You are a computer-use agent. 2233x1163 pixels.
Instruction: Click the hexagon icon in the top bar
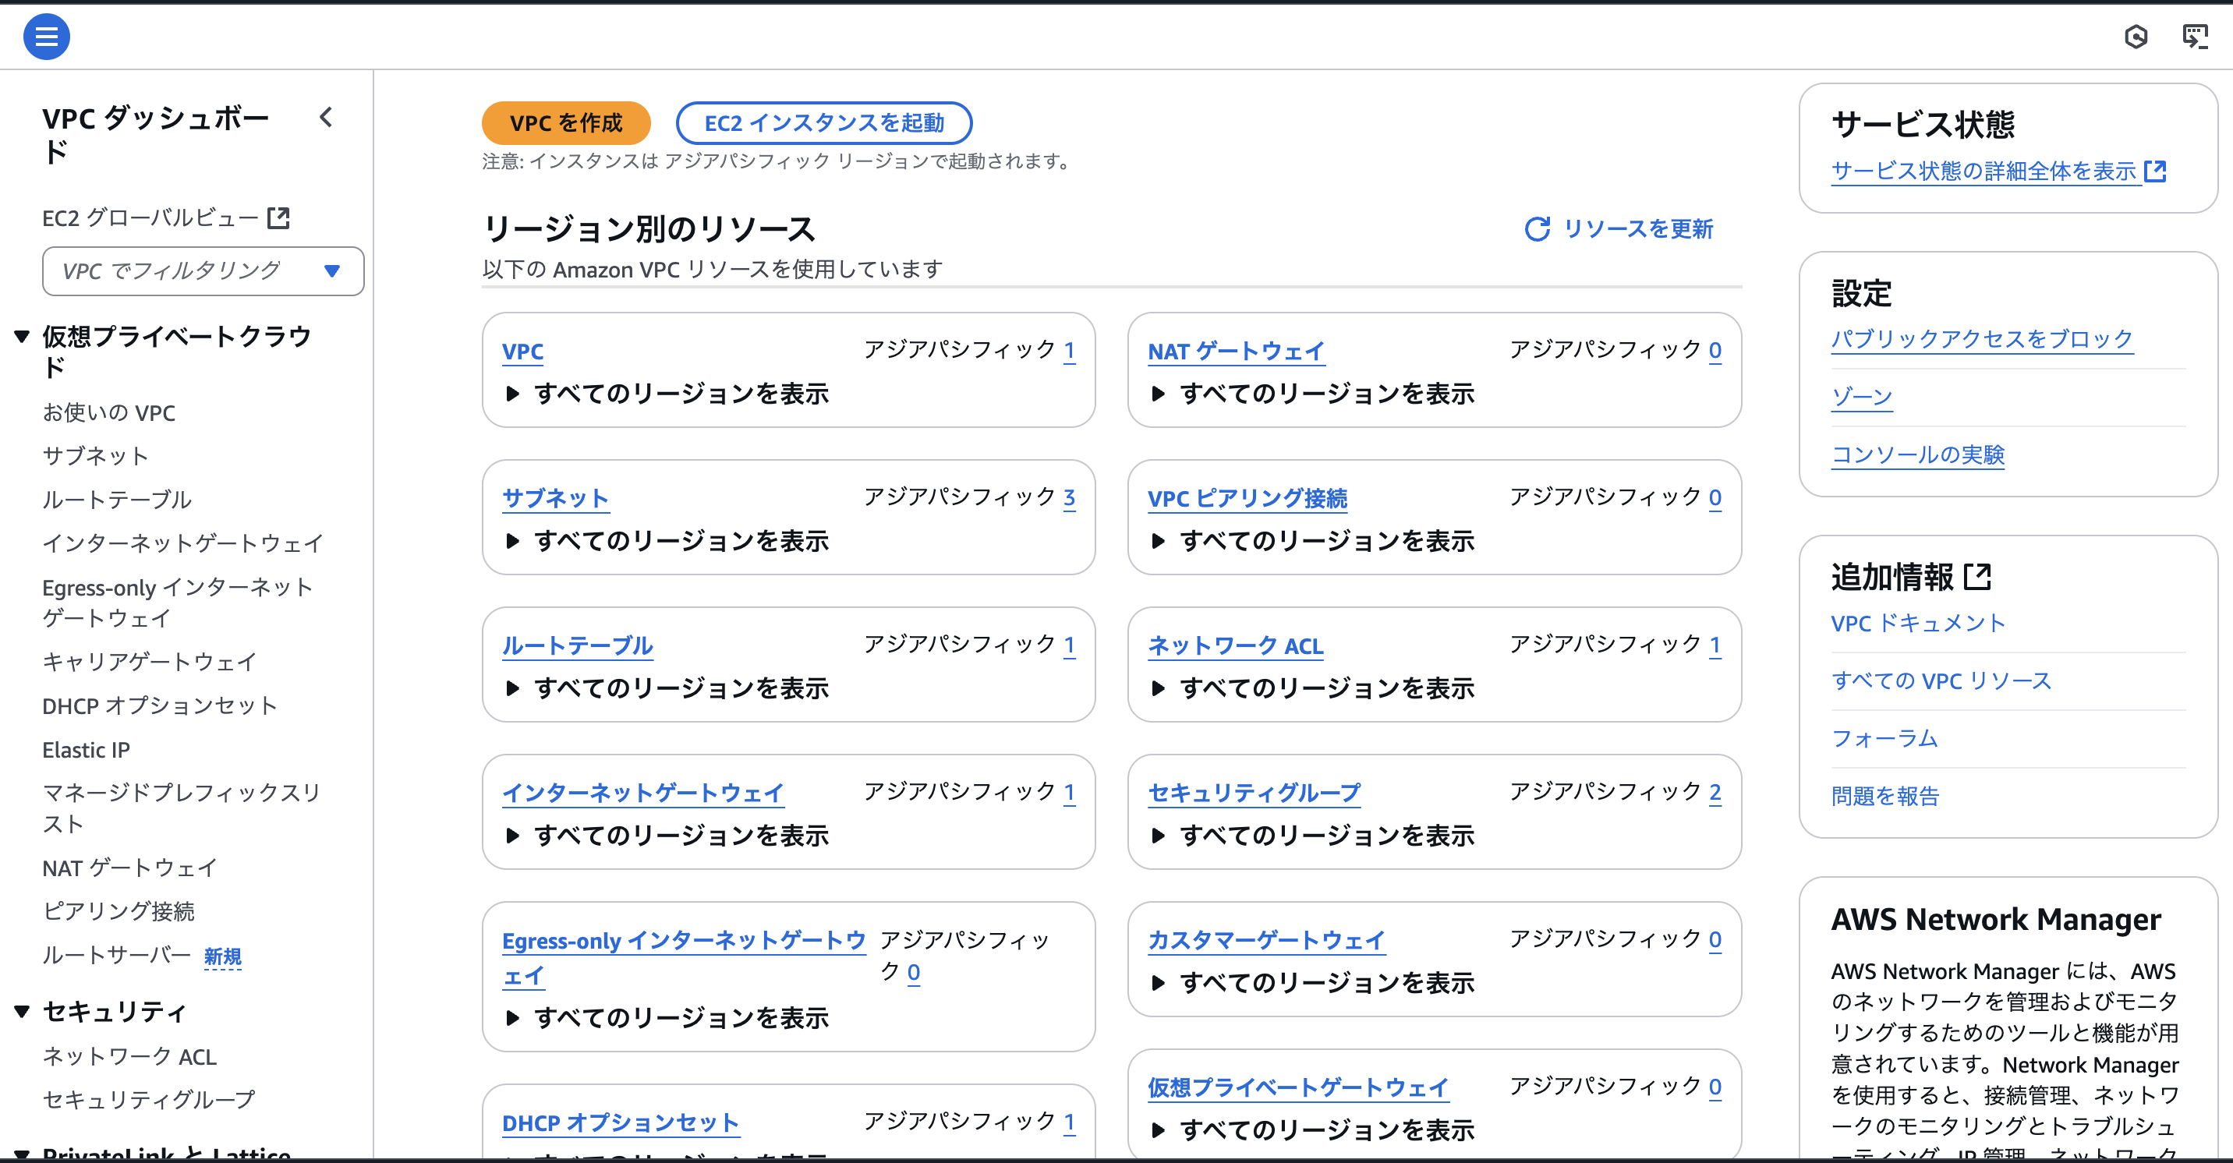[2135, 37]
